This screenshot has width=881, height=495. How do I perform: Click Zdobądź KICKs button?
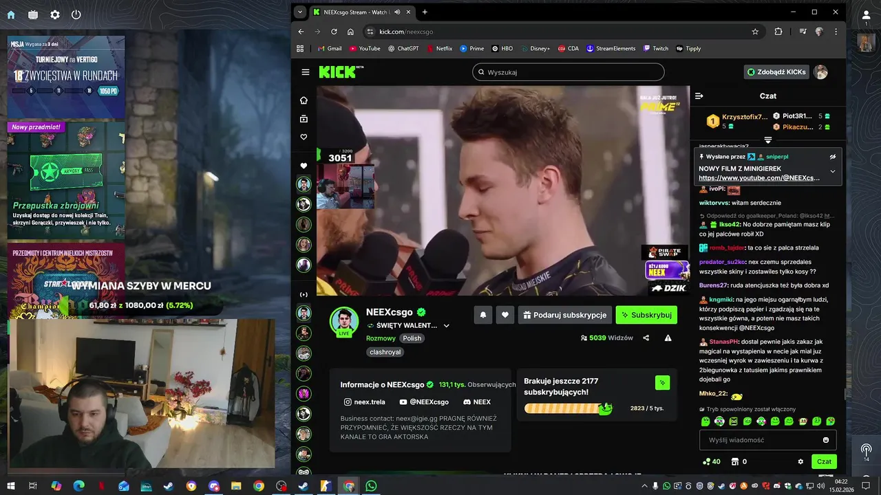[x=776, y=72]
